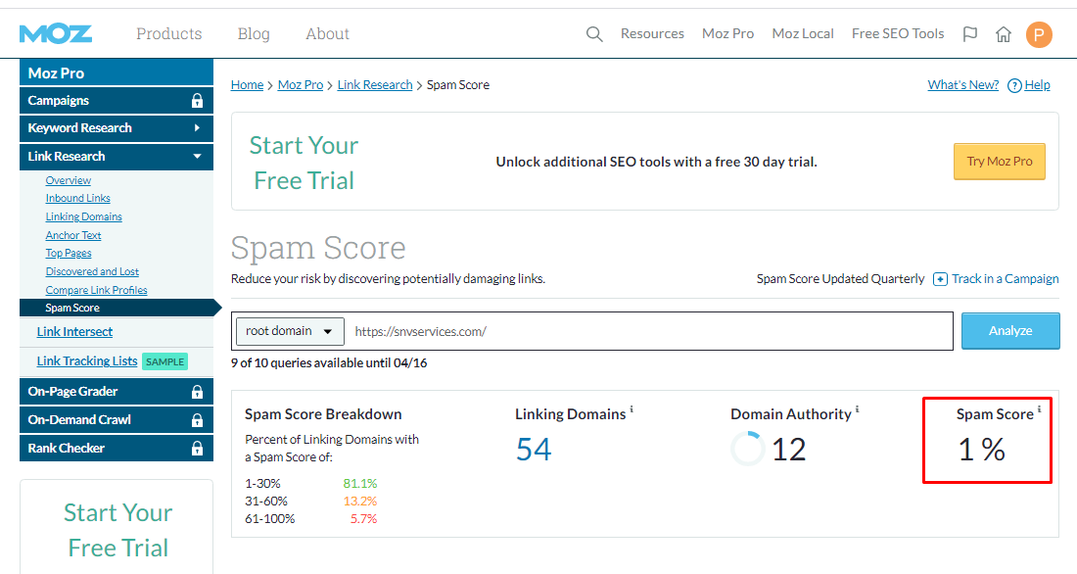Open Track in a Campaign link

[1005, 278]
